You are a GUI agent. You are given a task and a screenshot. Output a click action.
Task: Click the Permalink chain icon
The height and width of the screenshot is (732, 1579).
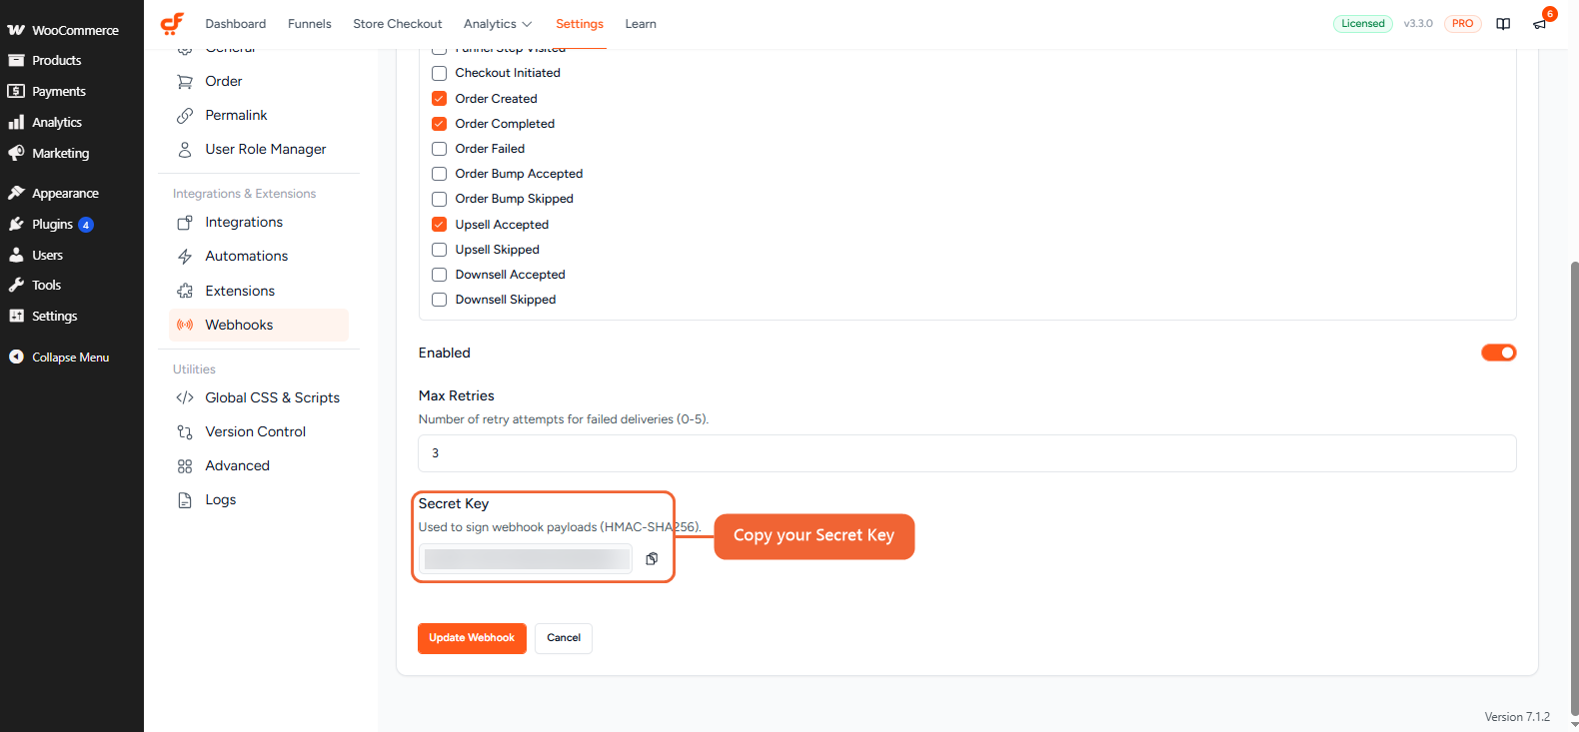pos(185,116)
